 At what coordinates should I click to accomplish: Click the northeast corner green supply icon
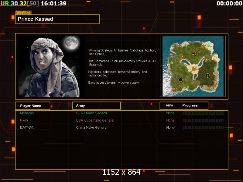pos(209,46)
